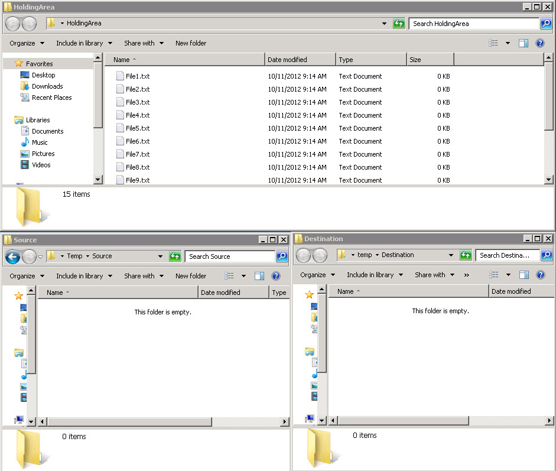The height and width of the screenshot is (471, 556).
Task: Click change view icon in HoldingArea toolbar
Action: pos(493,43)
